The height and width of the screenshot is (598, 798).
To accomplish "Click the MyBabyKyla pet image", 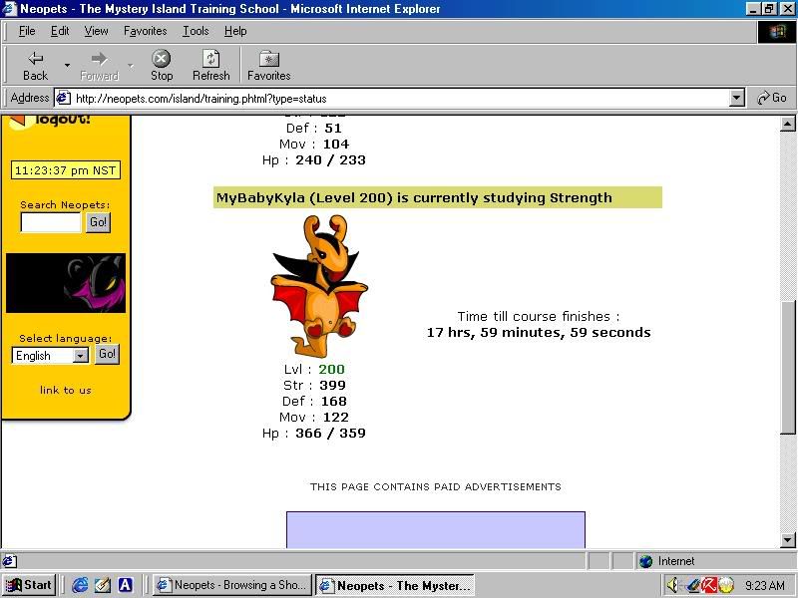I will pyautogui.click(x=319, y=286).
